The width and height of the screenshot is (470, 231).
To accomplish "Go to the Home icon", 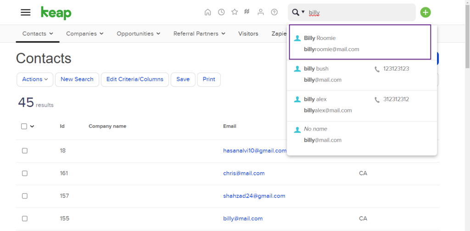I will pyautogui.click(x=208, y=12).
